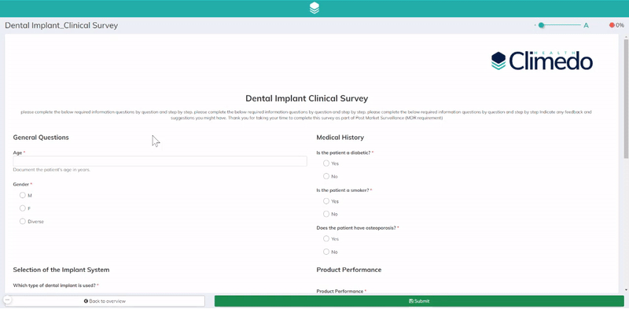The height and width of the screenshot is (309, 629).
Task: Choose No for diabetic patient
Action: [x=326, y=176]
